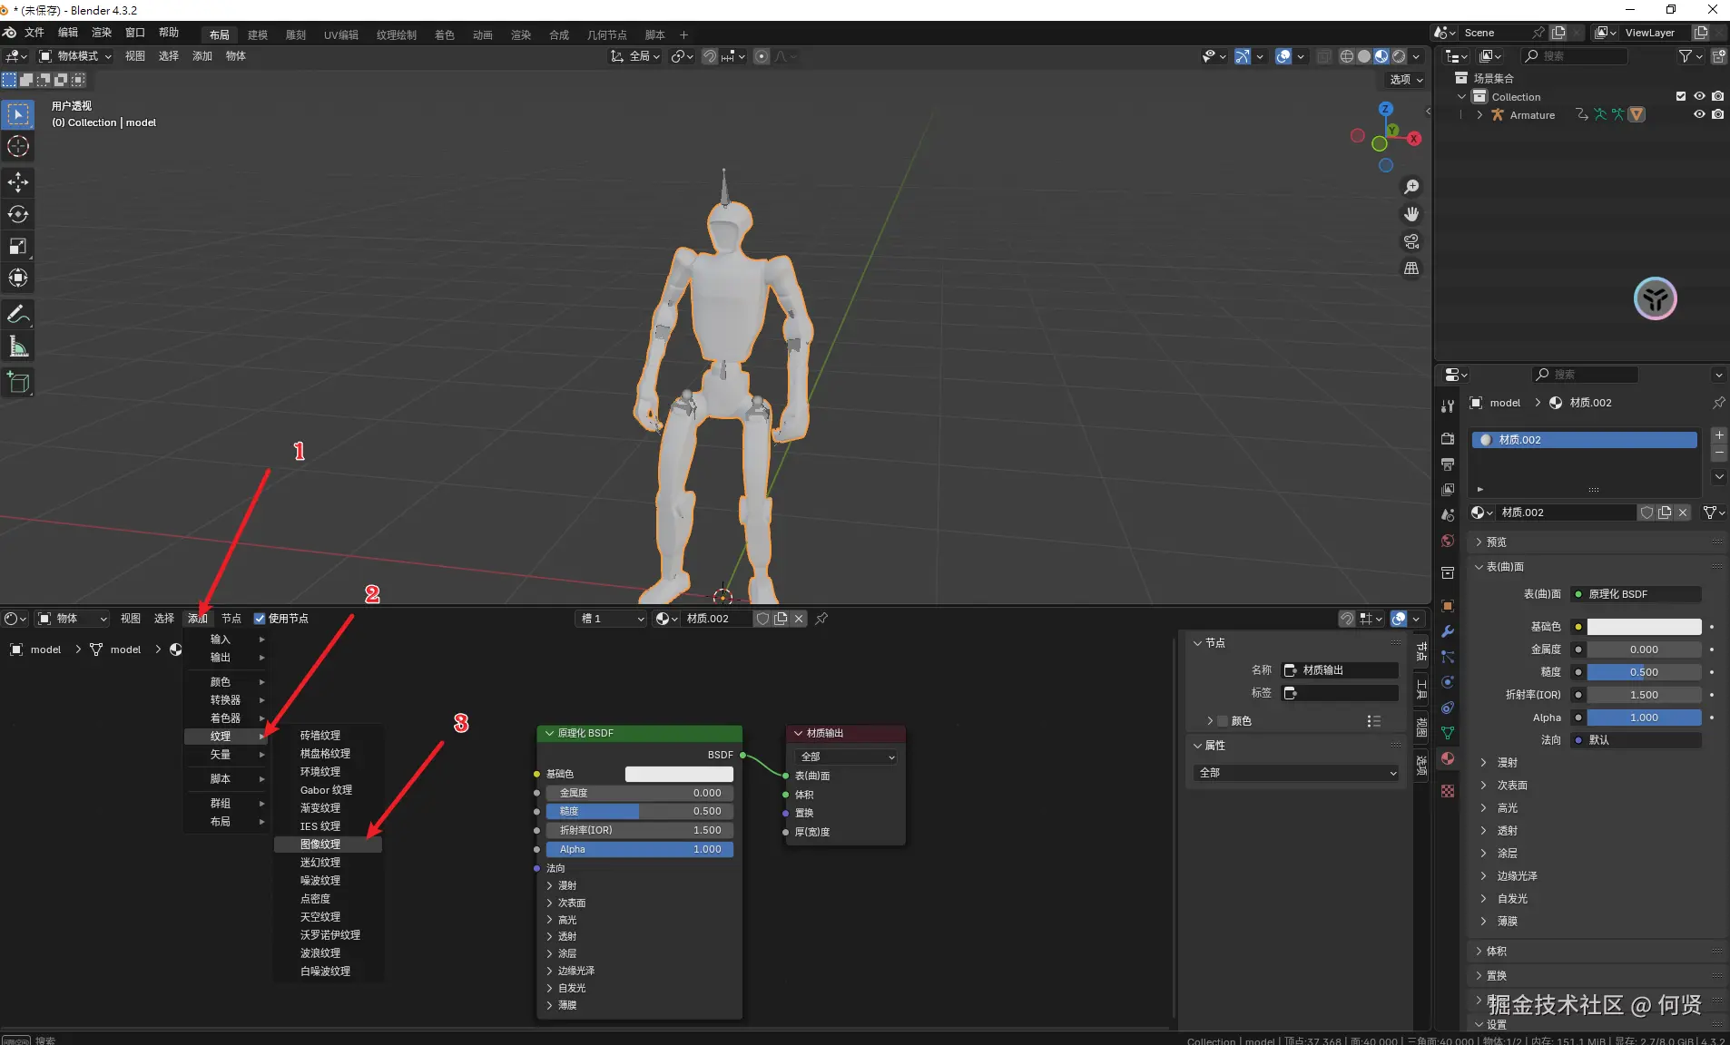Select the Move tool in left toolbar

(18, 182)
